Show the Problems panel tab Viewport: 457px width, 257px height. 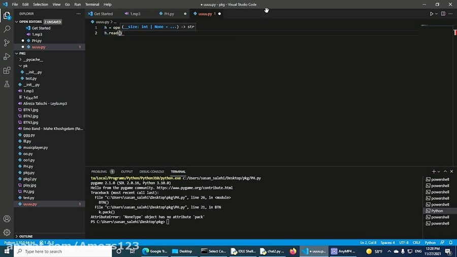tap(99, 172)
